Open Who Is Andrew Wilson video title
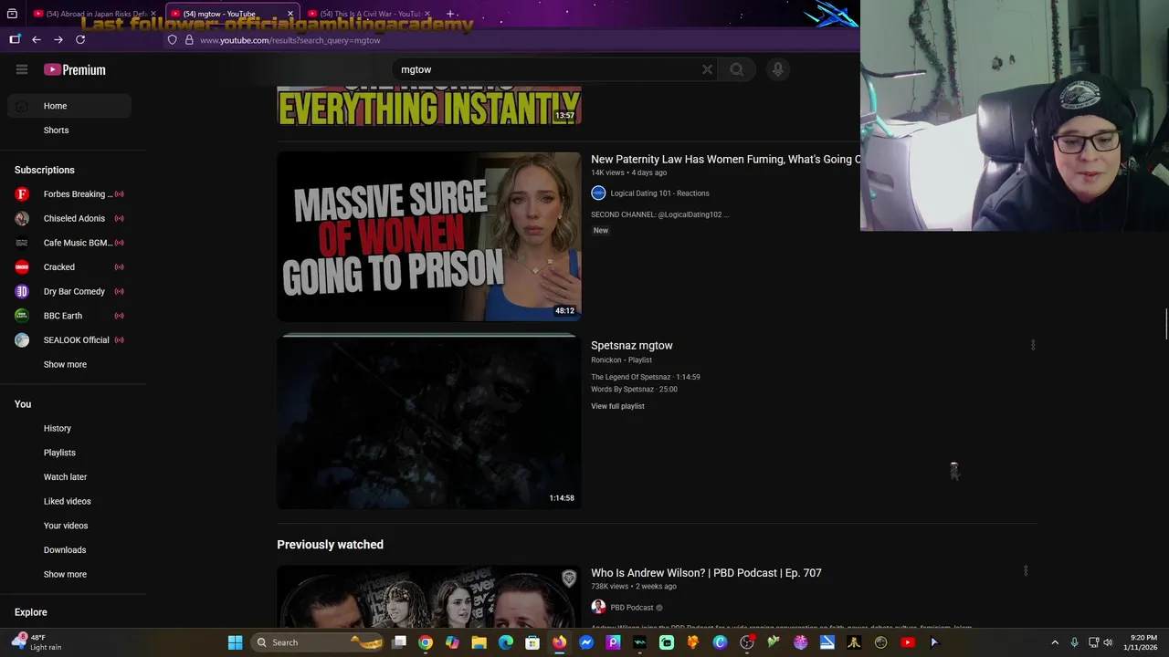 pos(706,573)
